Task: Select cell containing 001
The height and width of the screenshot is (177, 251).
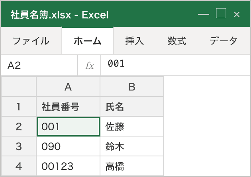Action: coord(69,127)
